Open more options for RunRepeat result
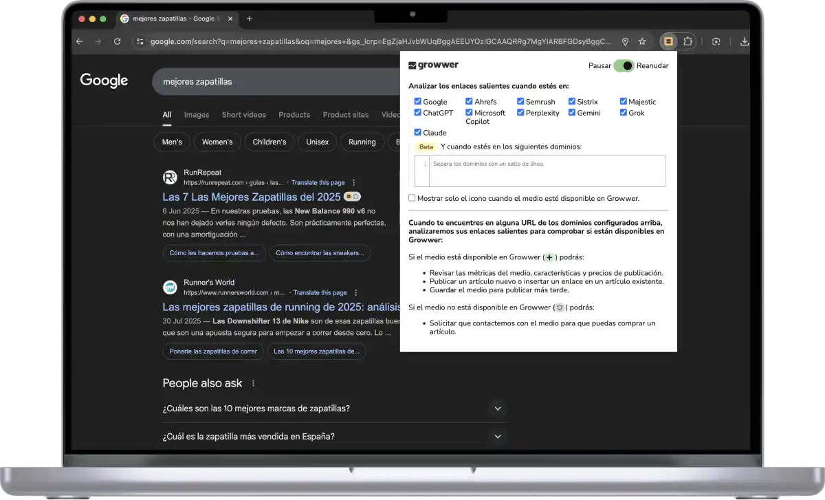This screenshot has height=500, width=825. (354, 183)
